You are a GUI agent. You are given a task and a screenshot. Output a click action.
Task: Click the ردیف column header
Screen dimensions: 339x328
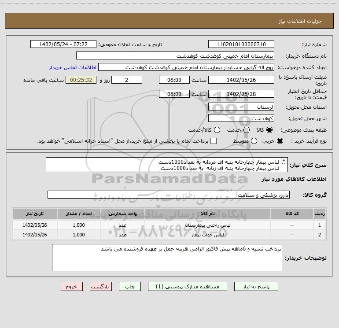[x=320, y=214]
